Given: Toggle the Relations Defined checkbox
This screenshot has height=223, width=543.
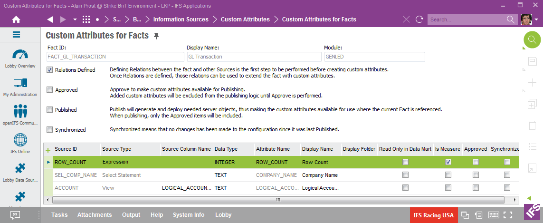Looking at the screenshot, I should tap(49, 70).
